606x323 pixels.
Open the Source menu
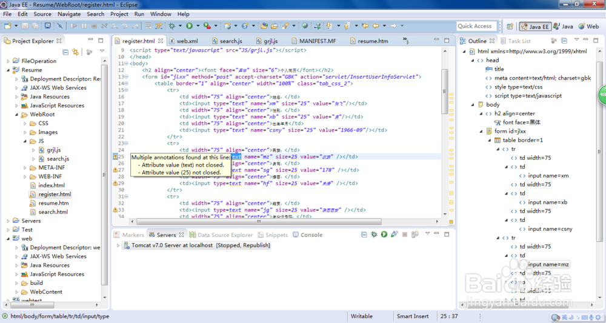[x=42, y=14]
